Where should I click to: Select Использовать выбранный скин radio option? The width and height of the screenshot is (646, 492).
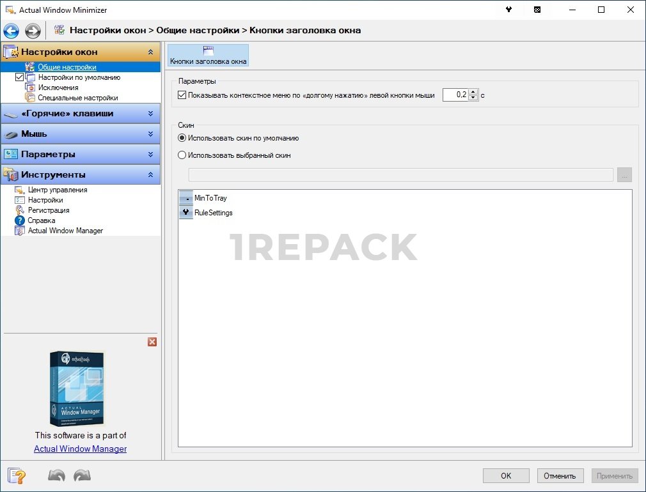pyautogui.click(x=182, y=155)
